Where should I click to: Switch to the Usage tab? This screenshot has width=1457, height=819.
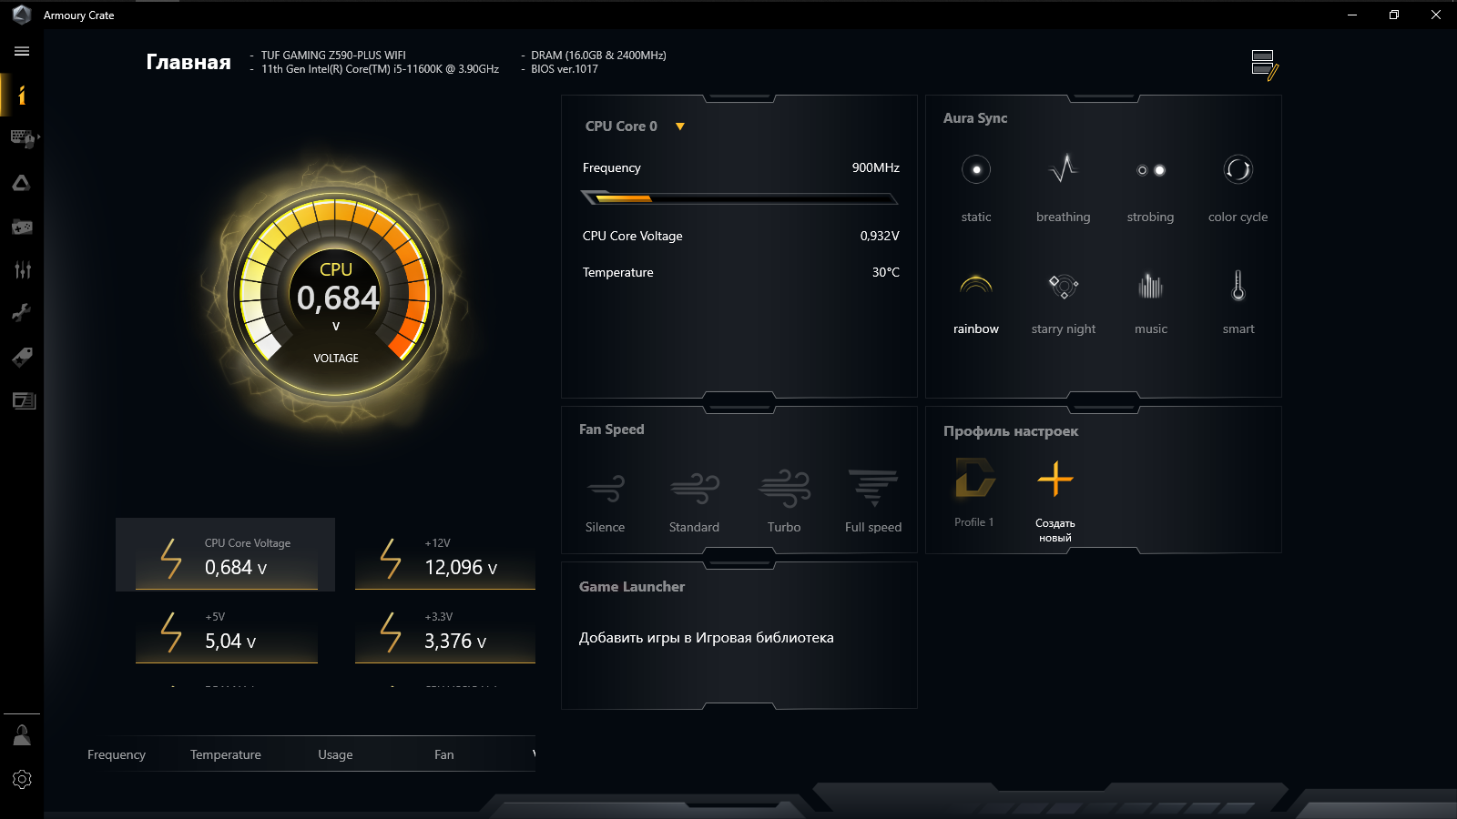click(335, 754)
